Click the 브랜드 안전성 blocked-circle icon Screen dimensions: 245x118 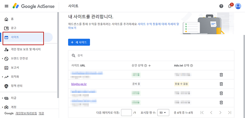click(6, 59)
